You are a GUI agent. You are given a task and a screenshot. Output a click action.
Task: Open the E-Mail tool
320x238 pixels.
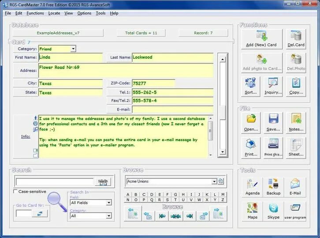point(295,187)
